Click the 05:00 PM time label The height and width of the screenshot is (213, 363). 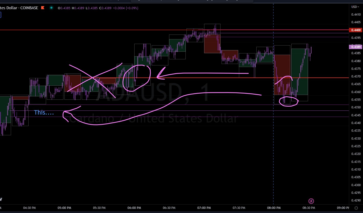click(x=64, y=208)
